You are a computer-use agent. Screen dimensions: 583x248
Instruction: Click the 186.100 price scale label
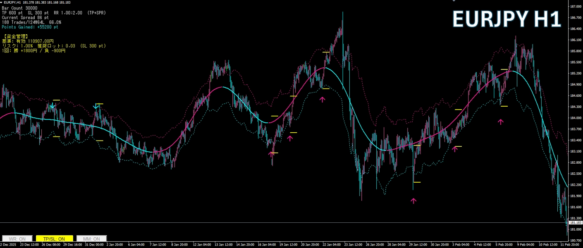point(576,40)
